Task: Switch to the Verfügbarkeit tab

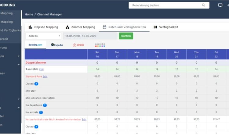Action: (x=166, y=27)
